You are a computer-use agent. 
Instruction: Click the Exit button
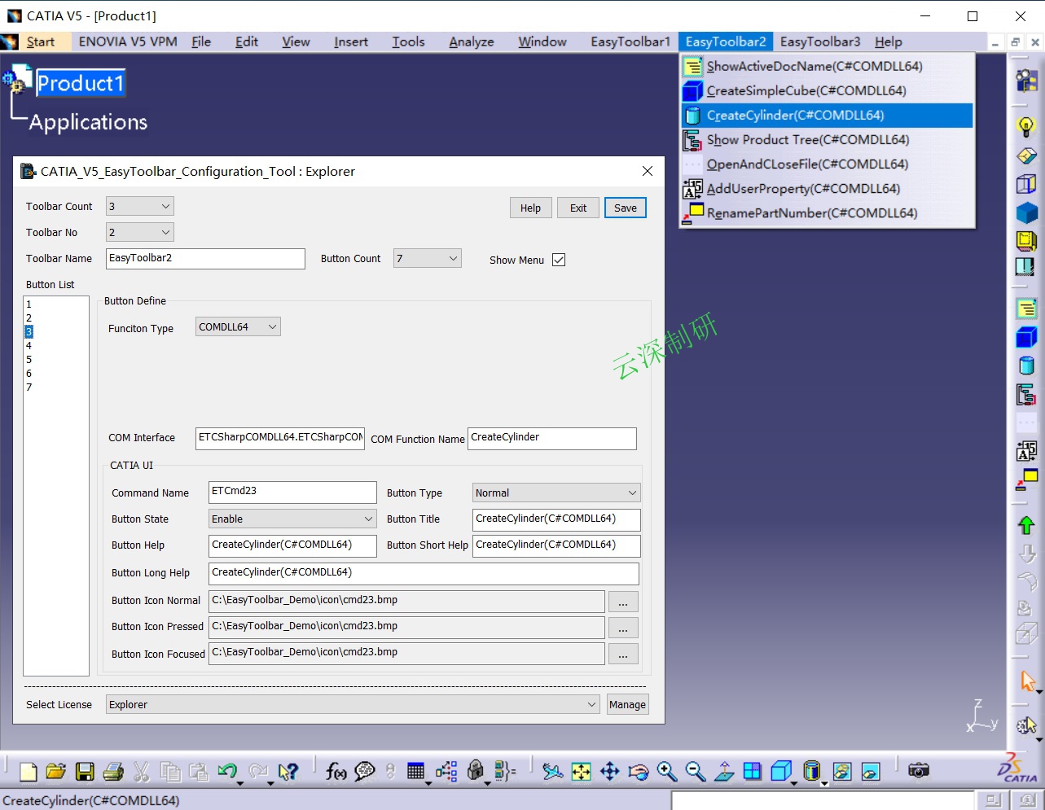click(578, 208)
